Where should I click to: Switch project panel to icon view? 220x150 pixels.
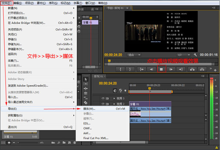pyautogui.click(x=9, y=143)
